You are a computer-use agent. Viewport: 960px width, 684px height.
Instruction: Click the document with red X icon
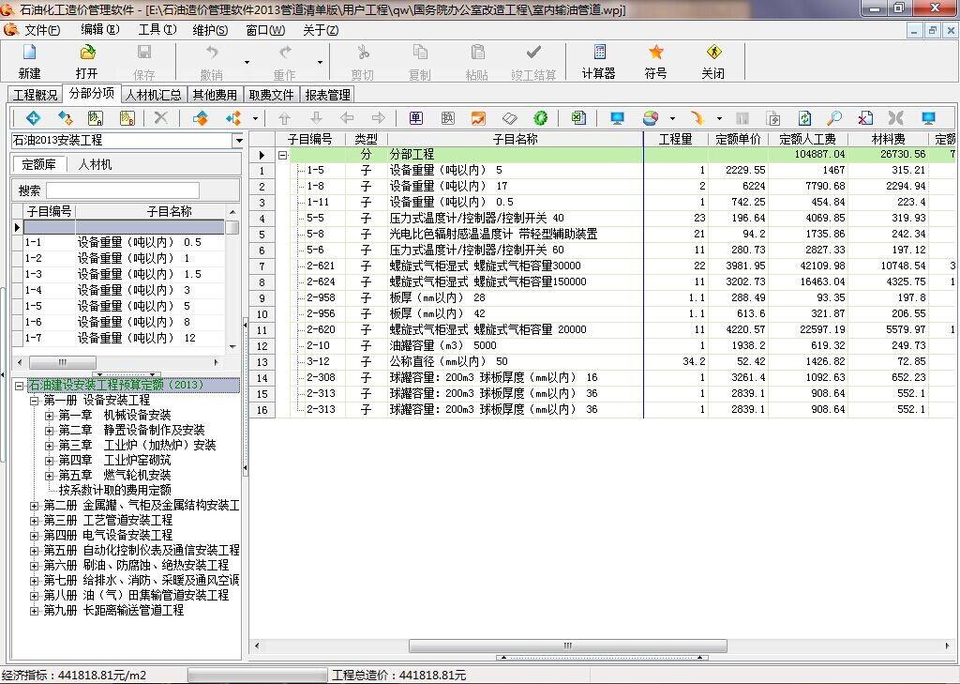point(865,117)
